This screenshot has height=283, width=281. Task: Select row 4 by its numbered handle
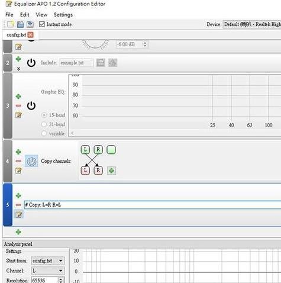click(x=8, y=161)
